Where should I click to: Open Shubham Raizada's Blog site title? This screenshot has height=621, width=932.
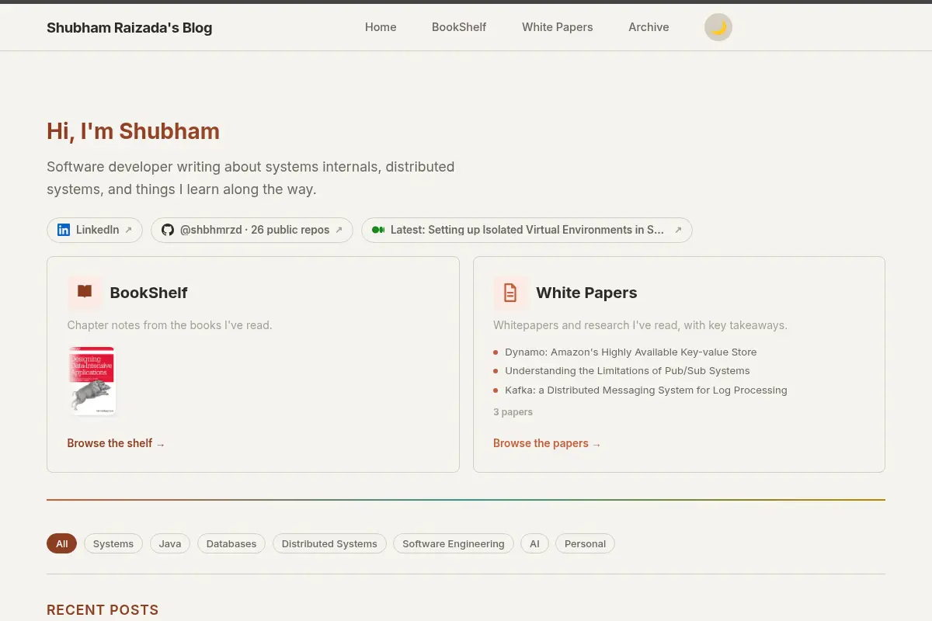(x=129, y=28)
